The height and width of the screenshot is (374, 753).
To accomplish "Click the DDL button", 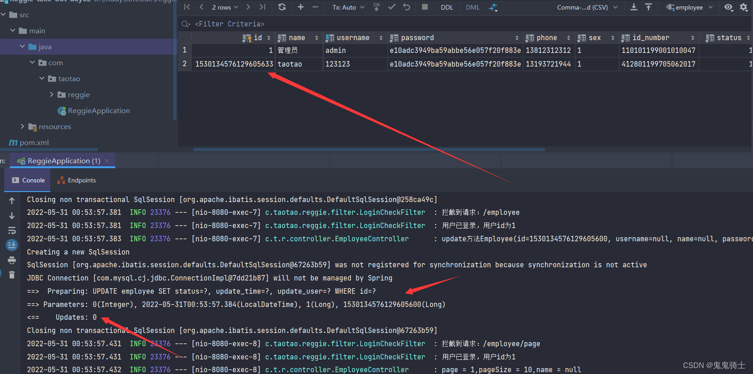I will pyautogui.click(x=447, y=7).
